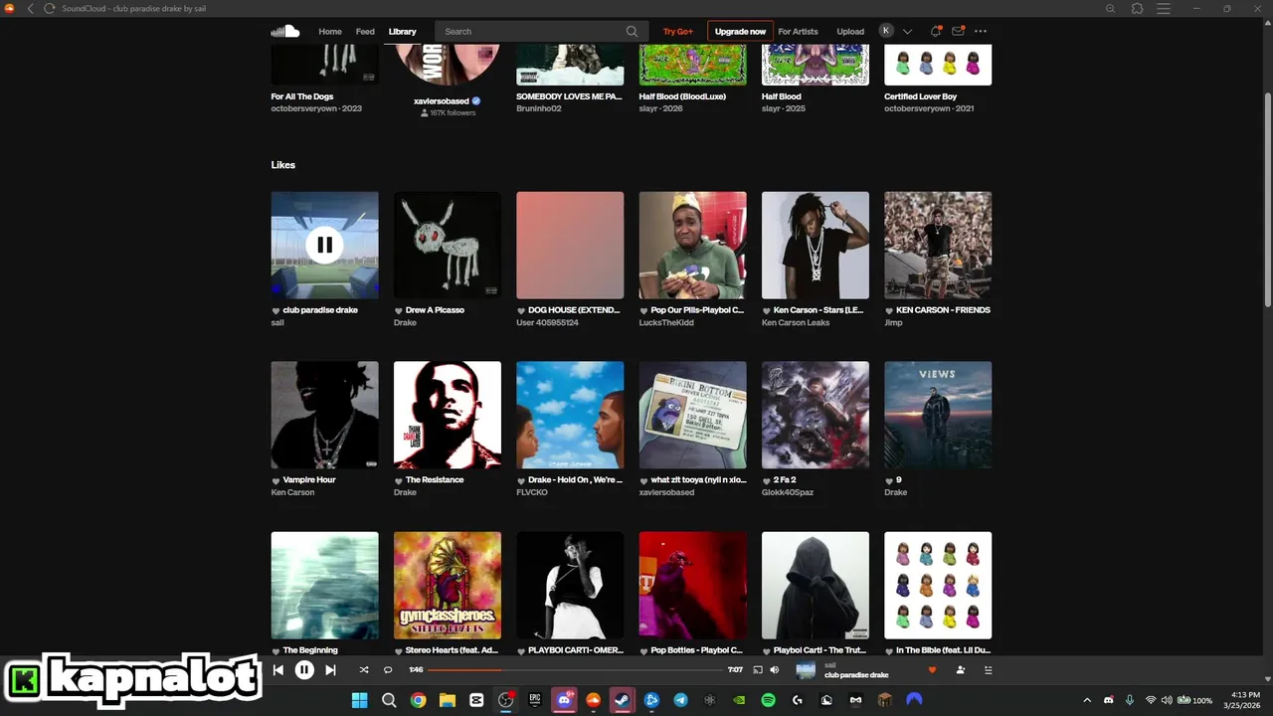Go to the Home tab

(330, 31)
